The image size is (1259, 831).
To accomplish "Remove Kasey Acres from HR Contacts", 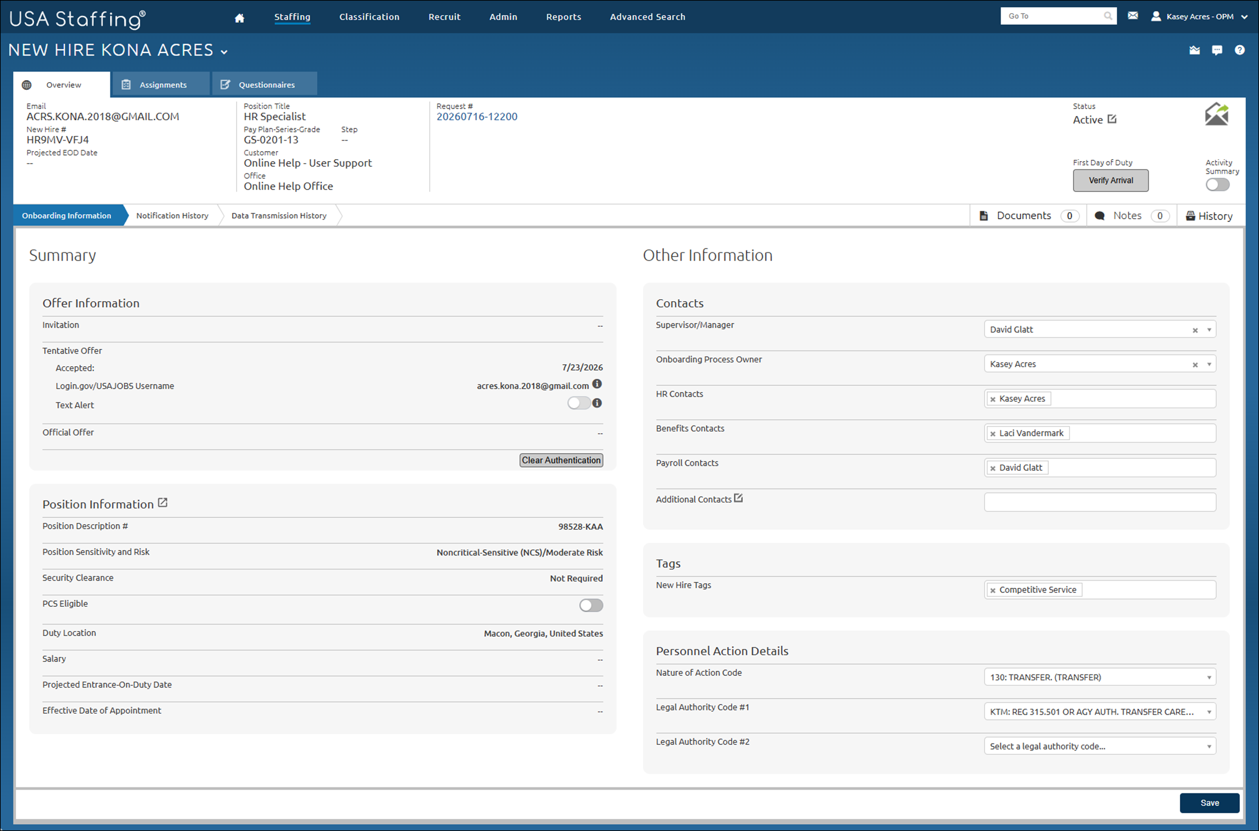I will (x=993, y=399).
